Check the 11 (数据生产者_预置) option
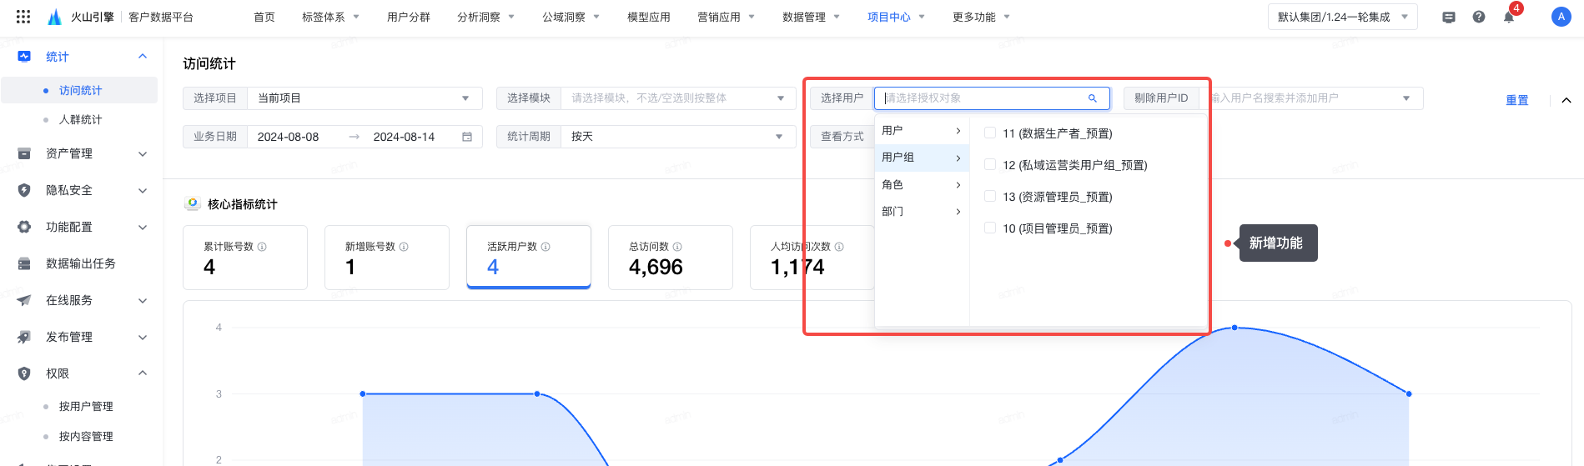This screenshot has height=466, width=1584. click(x=990, y=133)
